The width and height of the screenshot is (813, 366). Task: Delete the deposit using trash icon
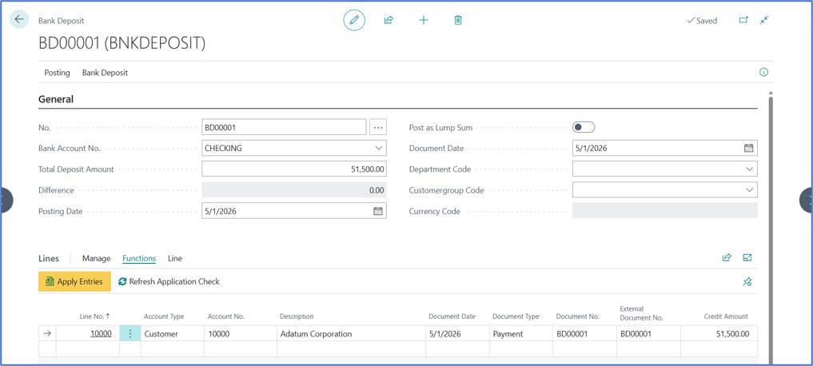point(458,20)
